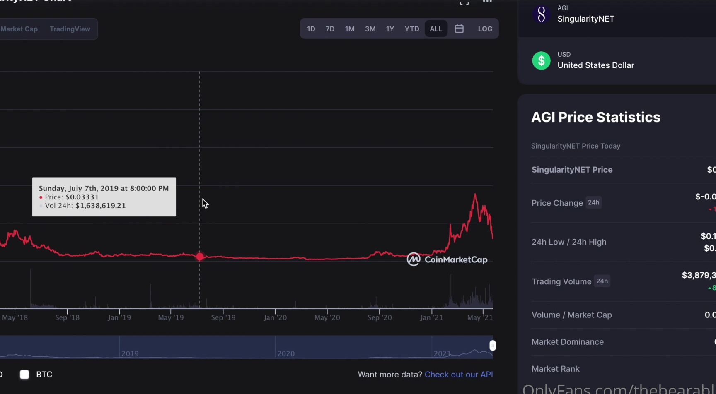Click the red chart marker dot
716x394 pixels.
200,257
